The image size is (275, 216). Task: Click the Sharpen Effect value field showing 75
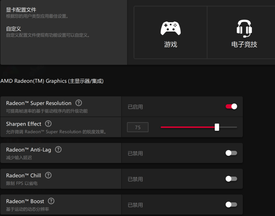point(138,127)
